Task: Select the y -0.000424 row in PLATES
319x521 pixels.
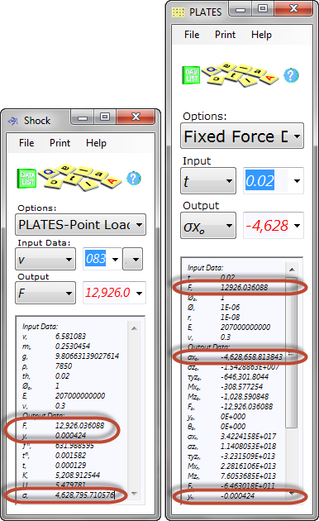Action: [x=221, y=496]
